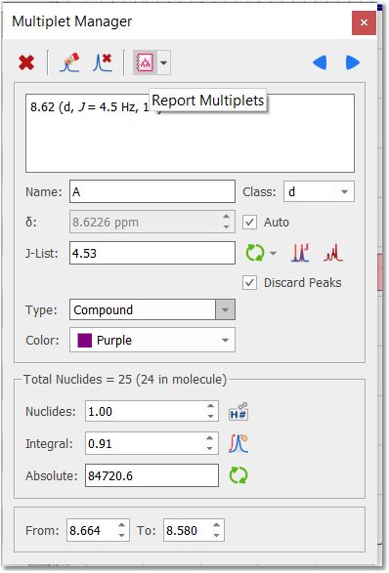
Task: Open the Color dropdown showing Purple
Action: (x=152, y=341)
